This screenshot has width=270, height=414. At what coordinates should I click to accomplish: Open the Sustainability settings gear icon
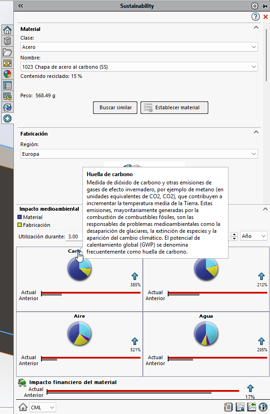coord(254,6)
